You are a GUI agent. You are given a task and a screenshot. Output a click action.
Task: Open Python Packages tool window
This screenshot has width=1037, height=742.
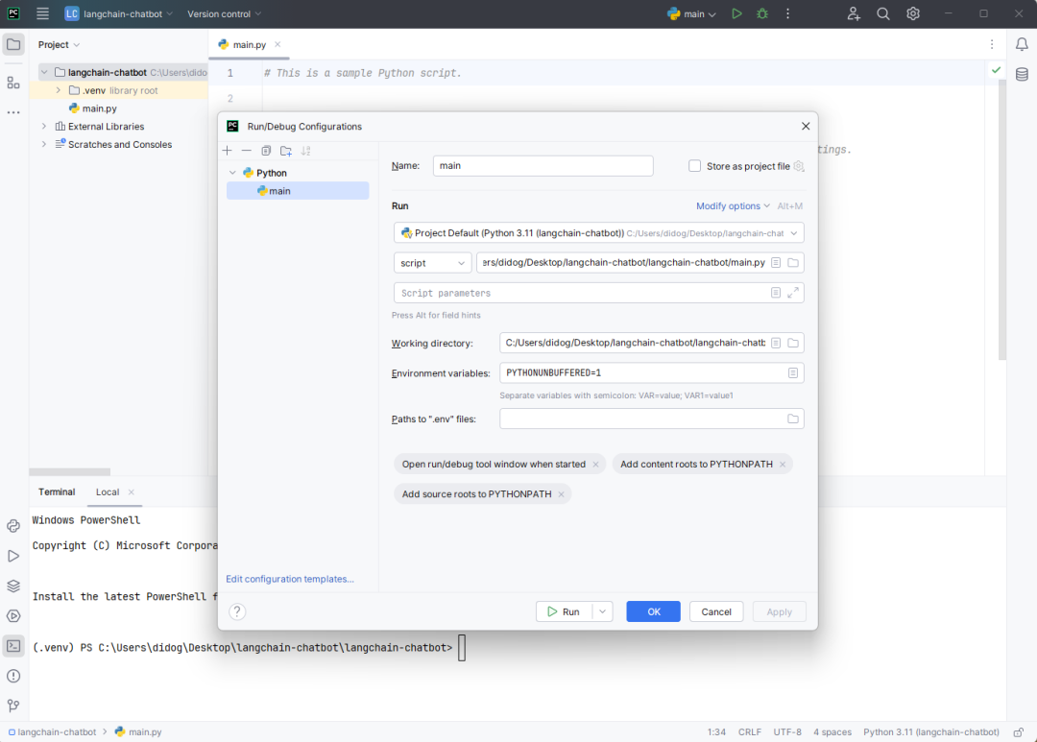point(13,586)
